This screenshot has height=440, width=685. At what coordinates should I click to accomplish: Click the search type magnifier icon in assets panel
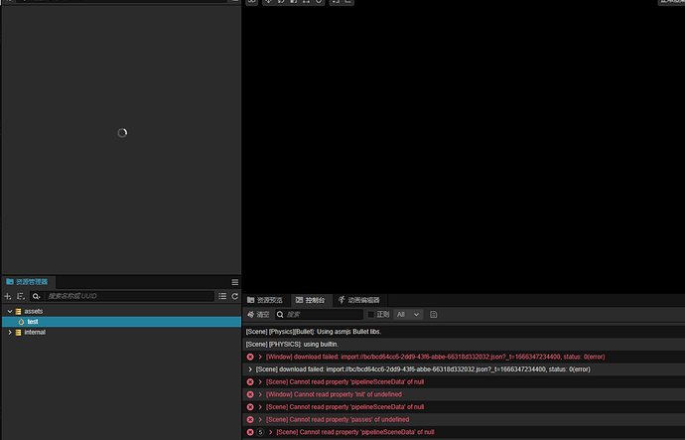[37, 296]
